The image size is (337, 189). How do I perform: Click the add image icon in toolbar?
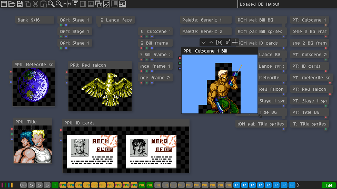point(106,4)
